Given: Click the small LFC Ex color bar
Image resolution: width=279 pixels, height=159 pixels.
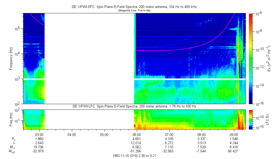Looking at the screenshot, I should (x=251, y=120).
